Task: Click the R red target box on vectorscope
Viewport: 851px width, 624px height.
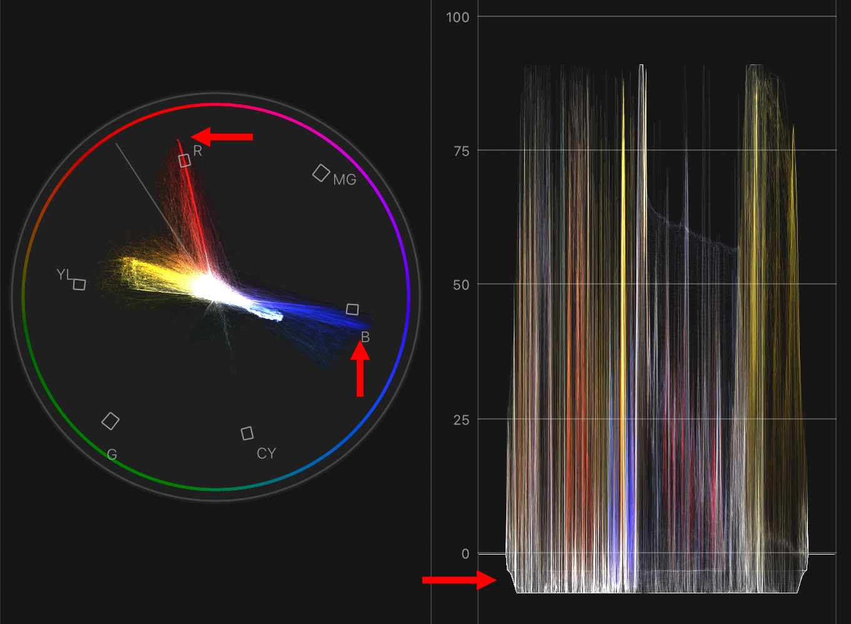Action: [x=185, y=161]
